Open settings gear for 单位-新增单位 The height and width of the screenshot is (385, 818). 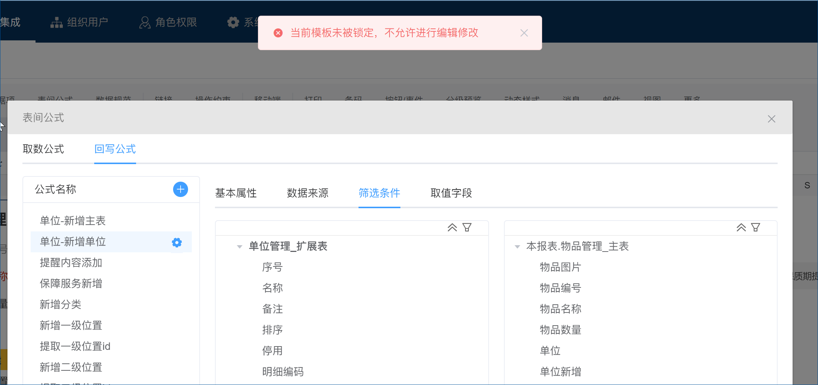pos(177,243)
